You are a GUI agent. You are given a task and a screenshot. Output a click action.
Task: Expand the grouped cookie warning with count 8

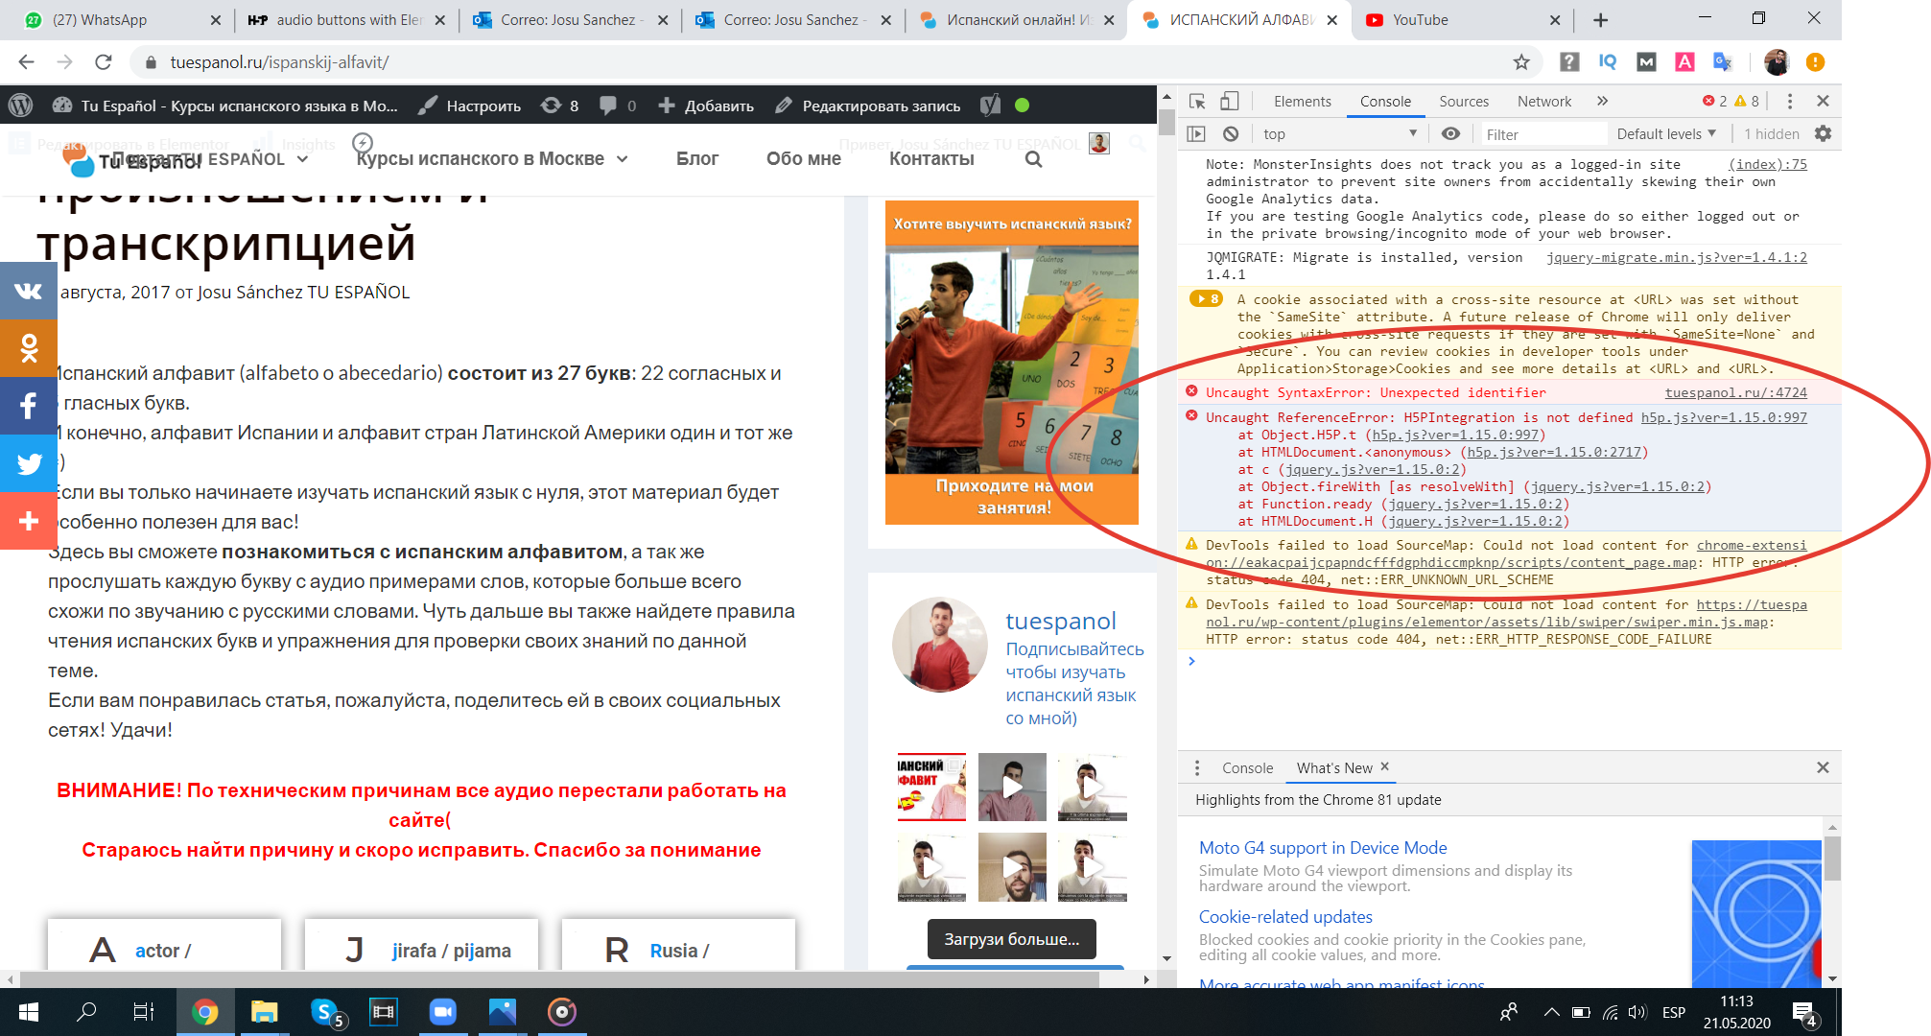[x=1206, y=299]
